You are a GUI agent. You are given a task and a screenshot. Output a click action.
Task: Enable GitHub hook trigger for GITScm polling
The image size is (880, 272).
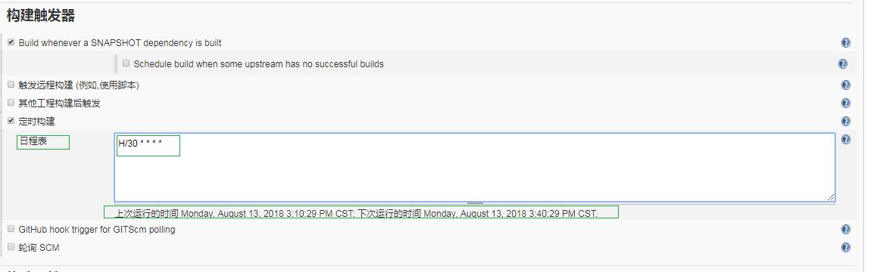11,229
